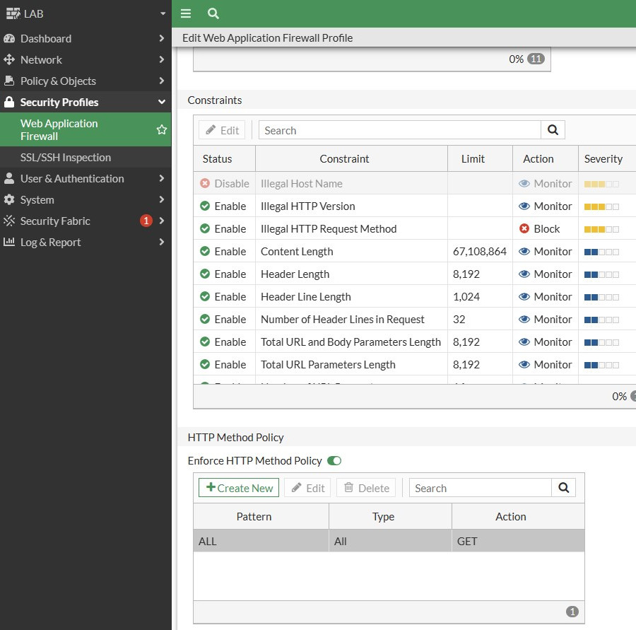Sort by the Severity column header
The width and height of the screenshot is (636, 630).
point(603,158)
